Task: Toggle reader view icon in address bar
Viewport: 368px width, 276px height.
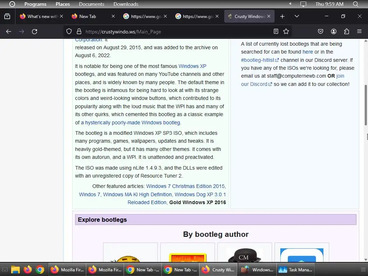Action: tap(276, 32)
